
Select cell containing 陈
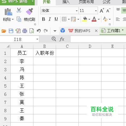tap(22, 77)
